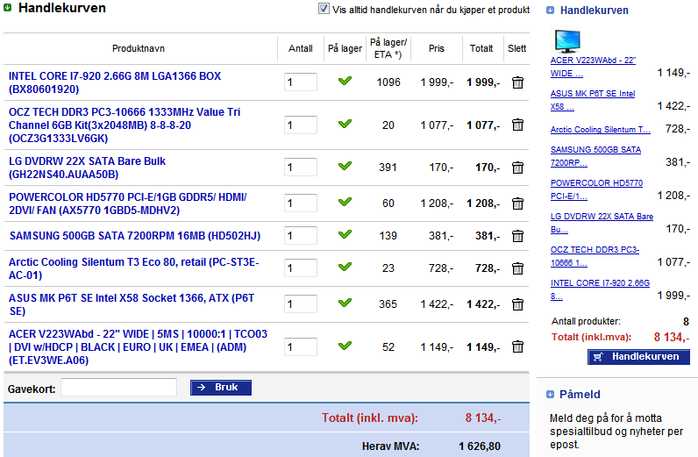Click stock checkmark in POWERCOLOR HD5770 row

click(345, 202)
